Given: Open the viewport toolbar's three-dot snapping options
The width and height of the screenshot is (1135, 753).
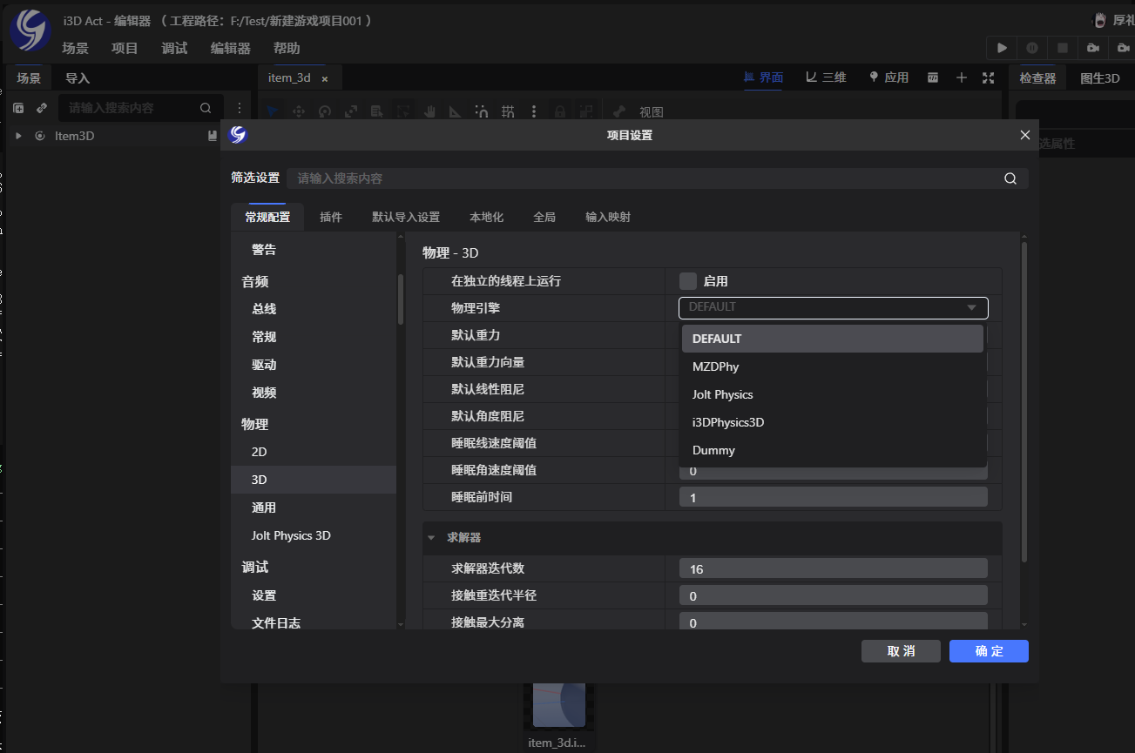Looking at the screenshot, I should [534, 111].
